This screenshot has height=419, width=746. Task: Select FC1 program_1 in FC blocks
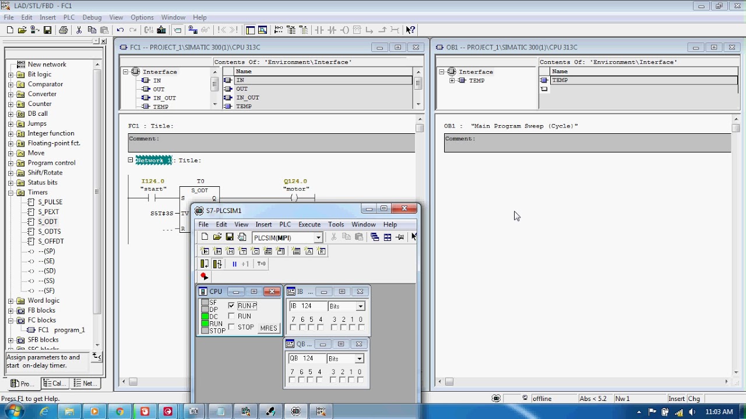pos(61,330)
